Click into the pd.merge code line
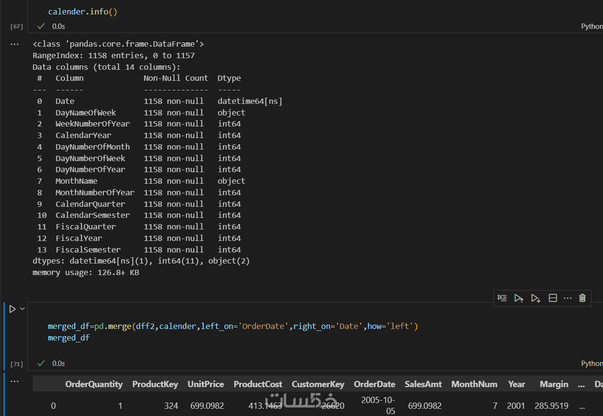603x416 pixels. [x=231, y=327]
